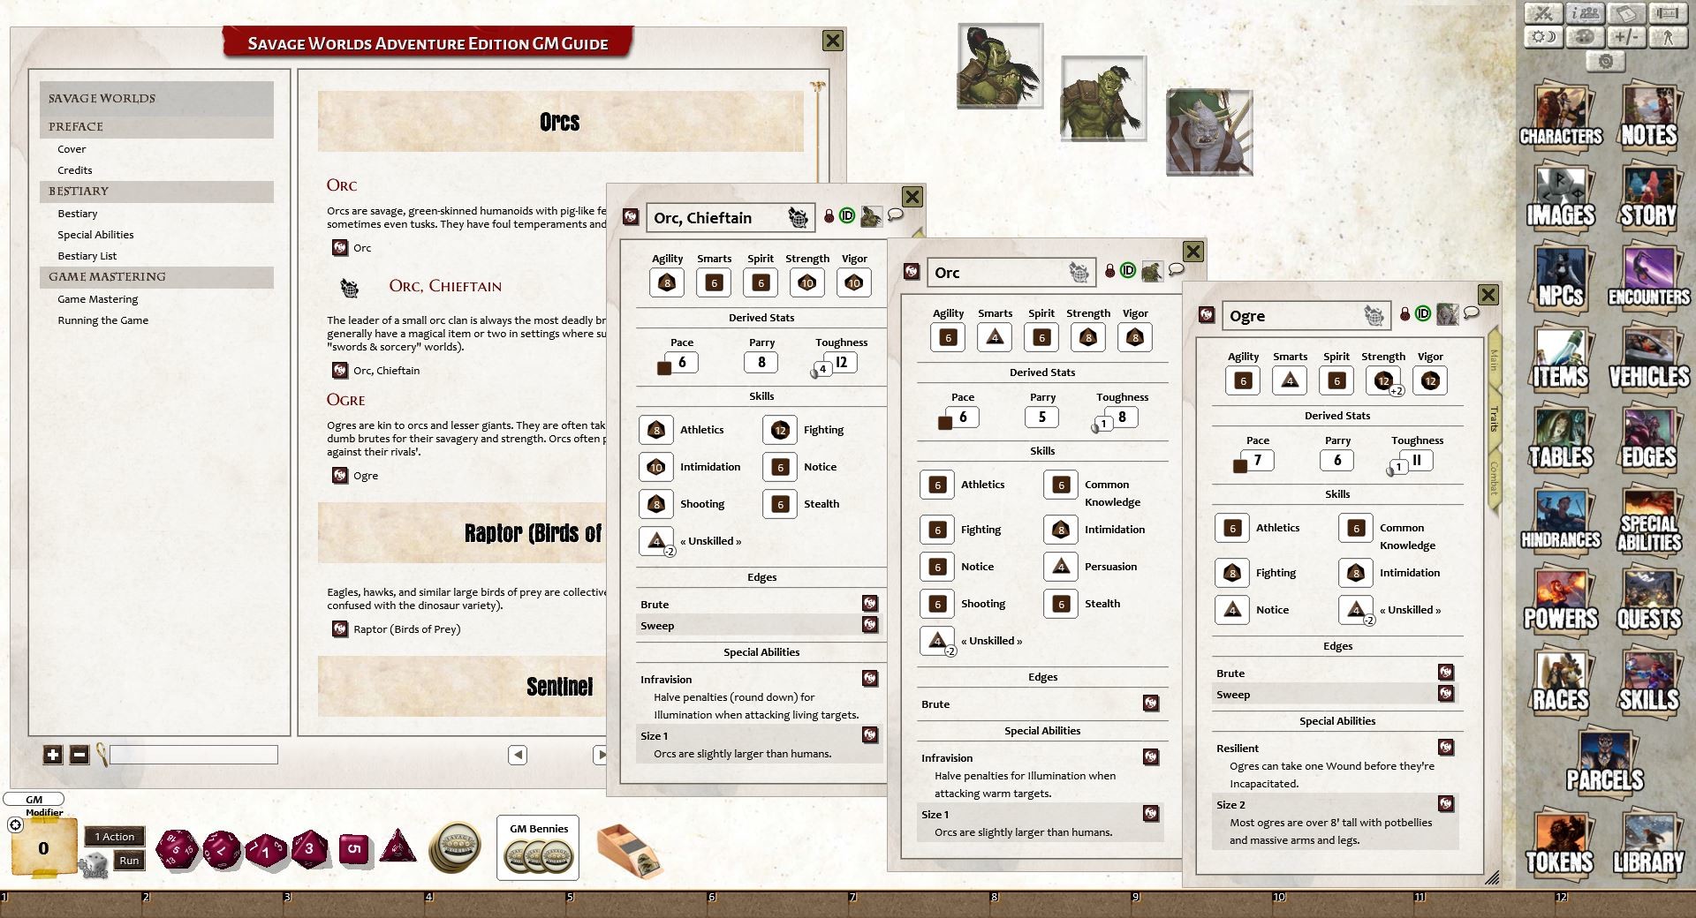Go to the next page with the right arrow
Viewport: 1696px width, 918px height.
(602, 755)
